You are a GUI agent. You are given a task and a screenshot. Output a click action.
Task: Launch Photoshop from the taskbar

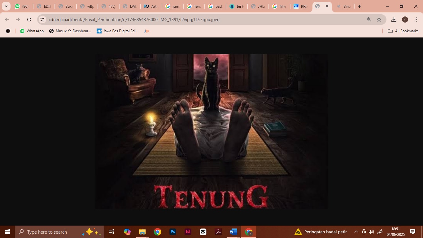click(x=172, y=231)
